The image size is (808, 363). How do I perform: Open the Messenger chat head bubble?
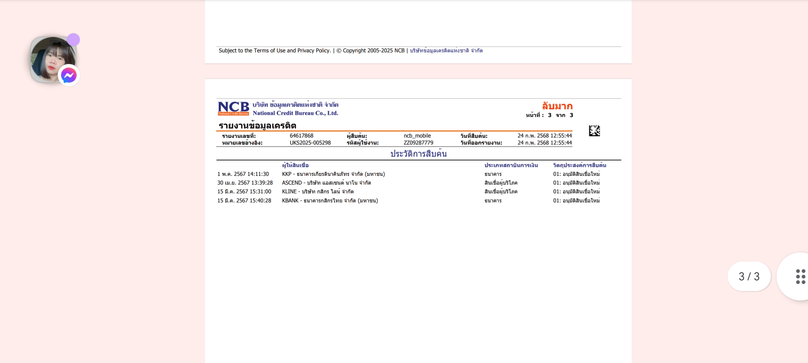pos(54,60)
